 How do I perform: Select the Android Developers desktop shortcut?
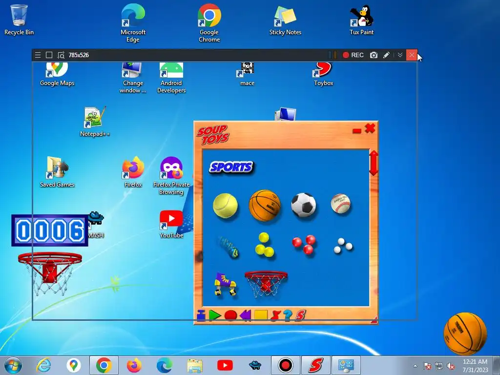click(x=171, y=78)
